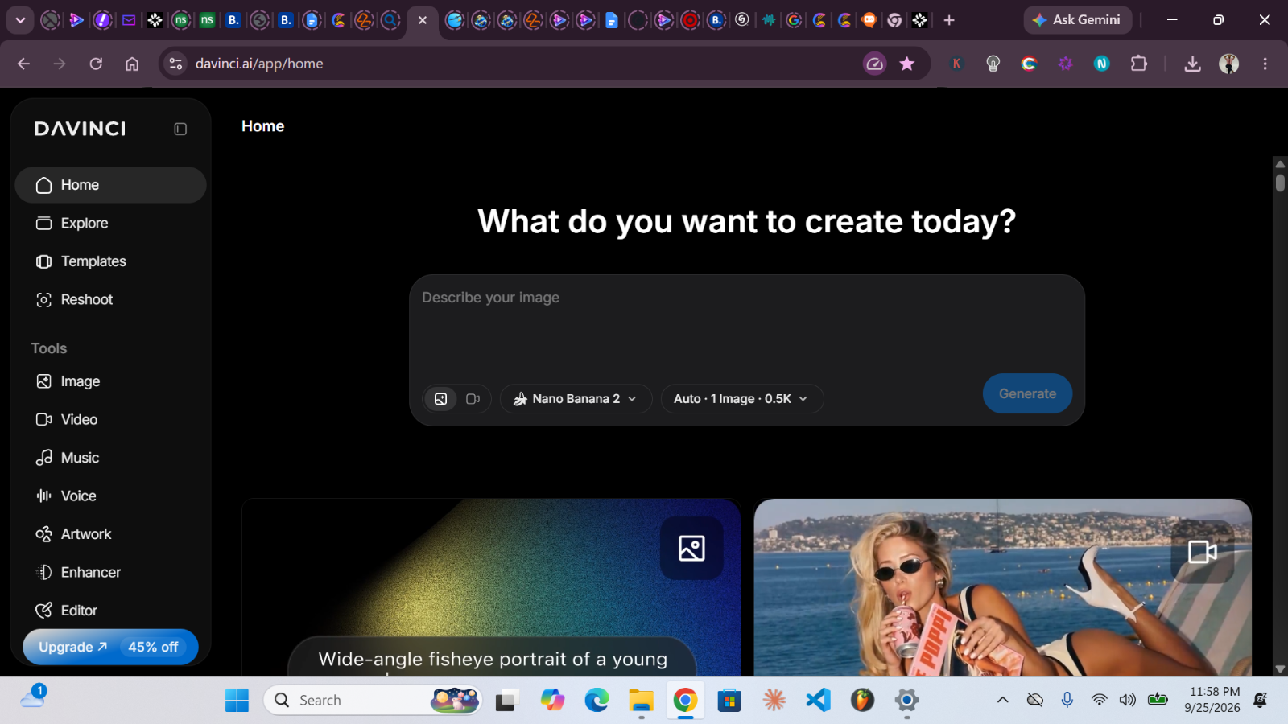
Task: Open the Music tool
Action: pyautogui.click(x=110, y=458)
